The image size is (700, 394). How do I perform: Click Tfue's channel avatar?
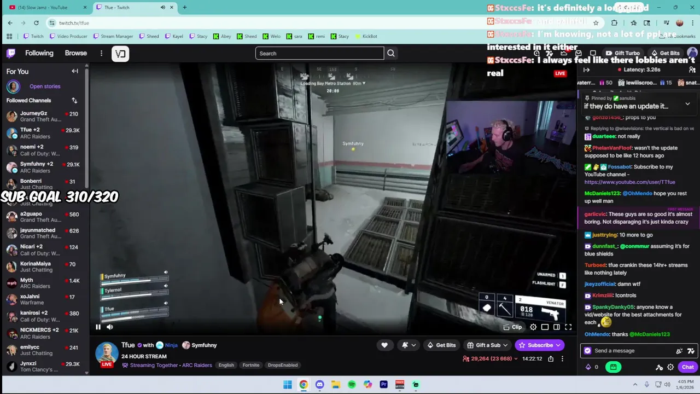pos(107,353)
